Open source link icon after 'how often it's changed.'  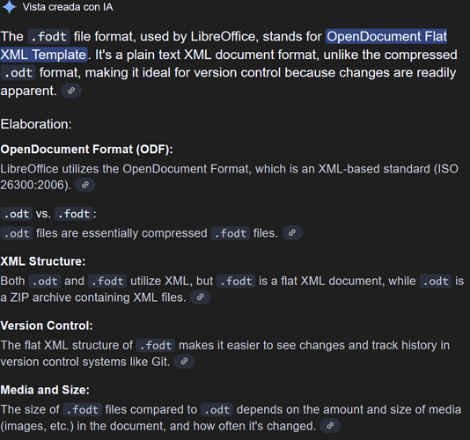coord(330,426)
